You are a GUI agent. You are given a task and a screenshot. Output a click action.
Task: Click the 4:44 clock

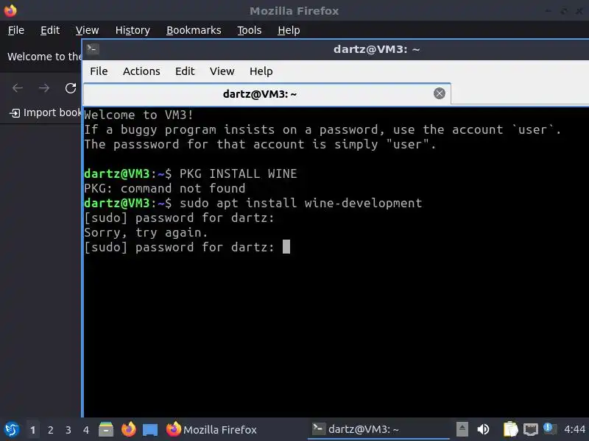point(575,429)
